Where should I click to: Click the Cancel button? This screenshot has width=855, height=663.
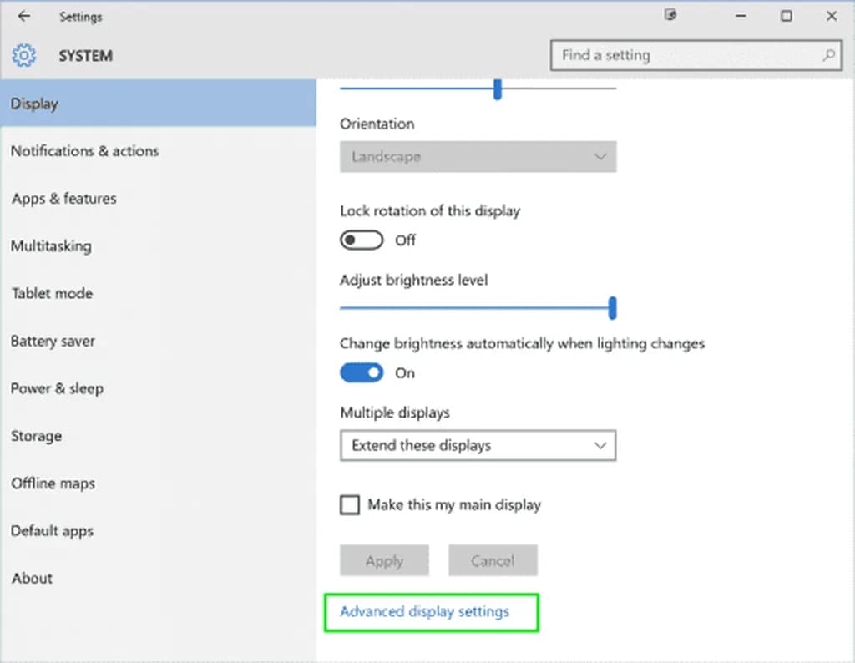[x=493, y=561]
